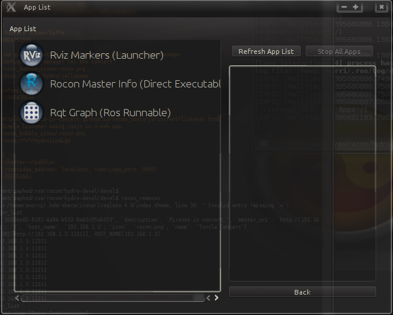This screenshot has width=393, height=315.
Task: Select Rviz Markers (Launcher) entry
Action: (107, 55)
